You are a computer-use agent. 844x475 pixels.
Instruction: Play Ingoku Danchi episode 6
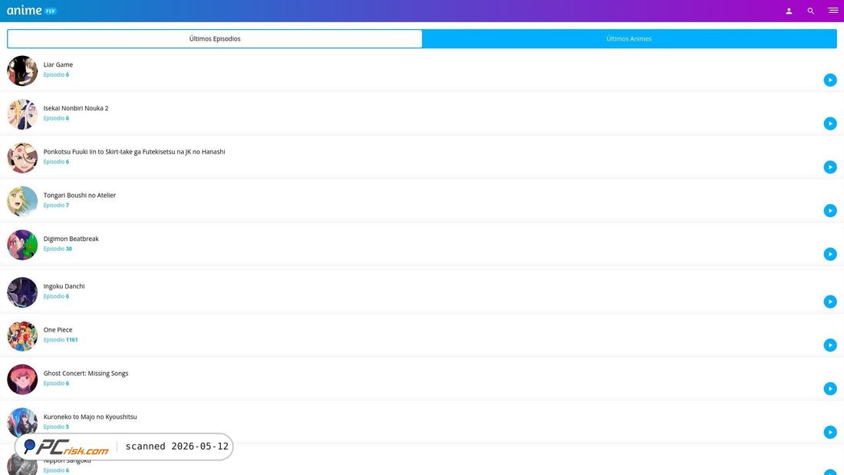tap(830, 302)
